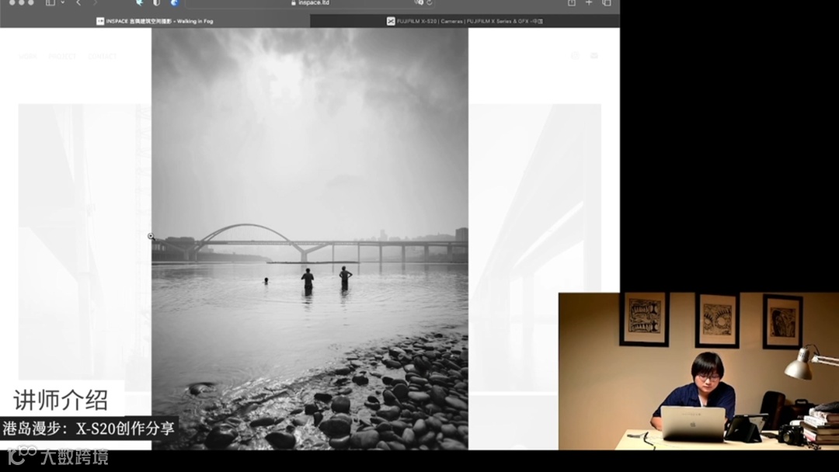839x472 pixels.
Task: Switch to the INSPACE Walking in Fog tab
Action: [x=155, y=21]
